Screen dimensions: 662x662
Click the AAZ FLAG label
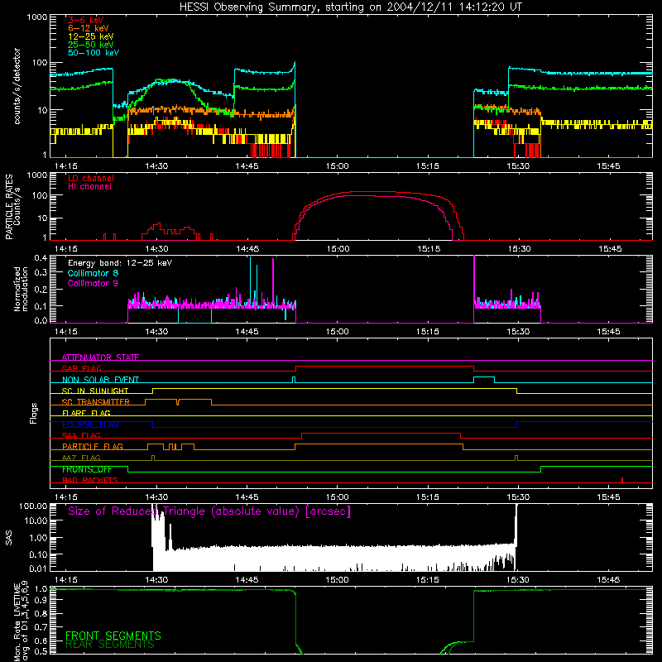tap(81, 458)
